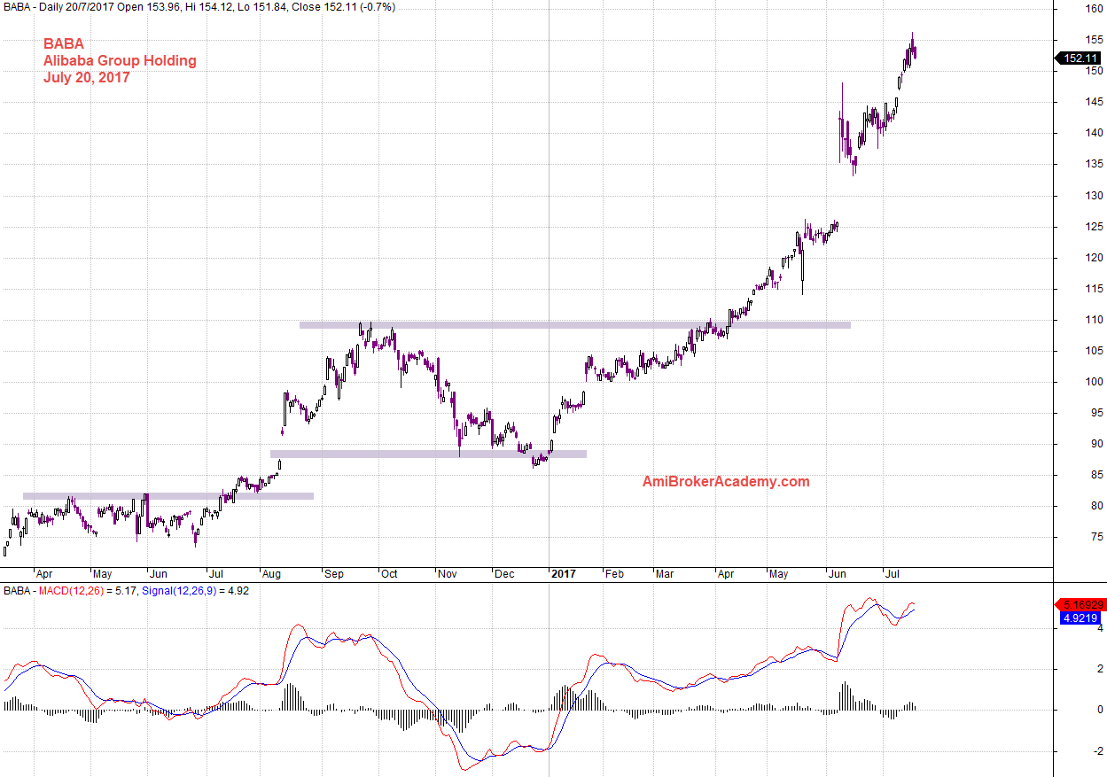The height and width of the screenshot is (777, 1107).
Task: Click the support band near 88
Action: click(x=429, y=455)
